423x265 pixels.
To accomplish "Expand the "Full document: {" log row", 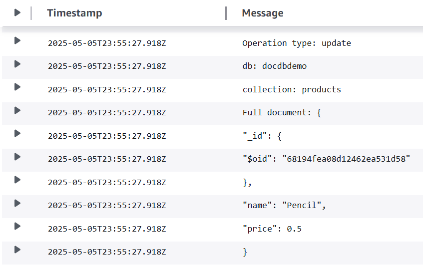I will [17, 110].
